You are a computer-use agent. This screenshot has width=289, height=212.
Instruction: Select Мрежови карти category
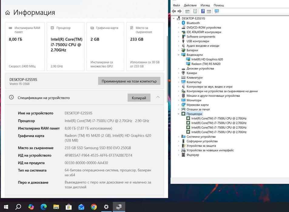click(x=197, y=105)
